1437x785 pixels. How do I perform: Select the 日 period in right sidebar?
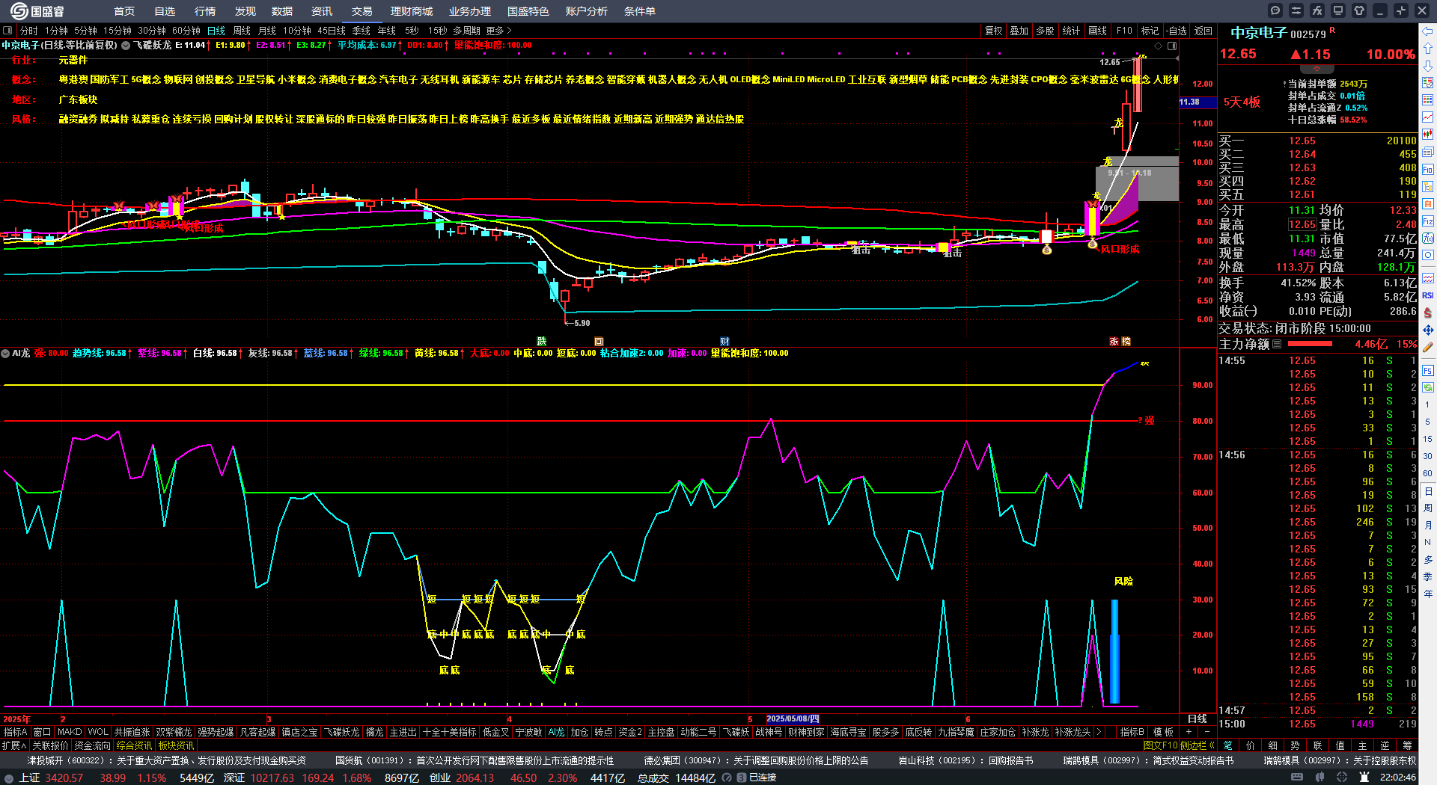click(1428, 490)
